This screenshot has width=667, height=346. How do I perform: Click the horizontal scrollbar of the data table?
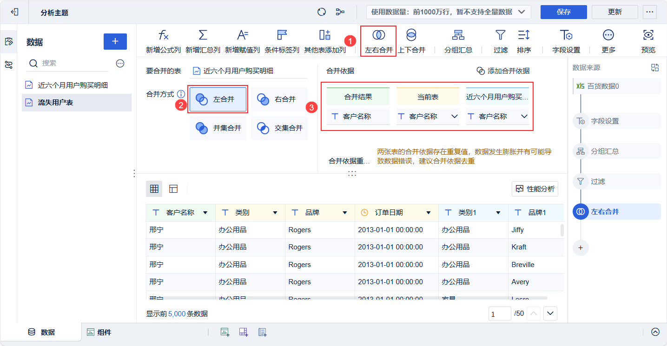tap(347, 298)
